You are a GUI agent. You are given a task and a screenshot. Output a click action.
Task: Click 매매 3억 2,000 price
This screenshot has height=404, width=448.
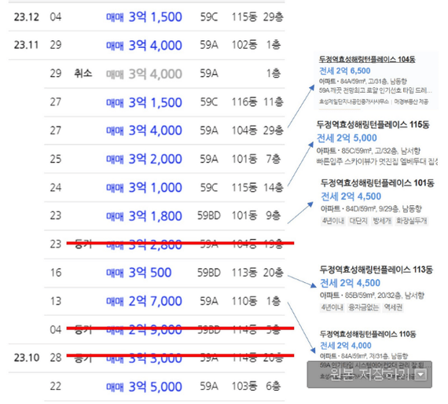144,159
